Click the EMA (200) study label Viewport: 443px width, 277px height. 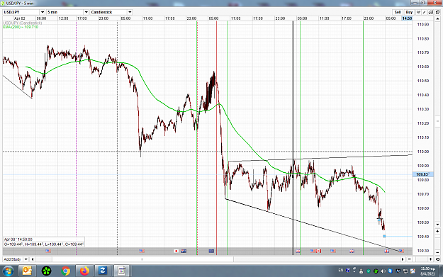pos(21,27)
